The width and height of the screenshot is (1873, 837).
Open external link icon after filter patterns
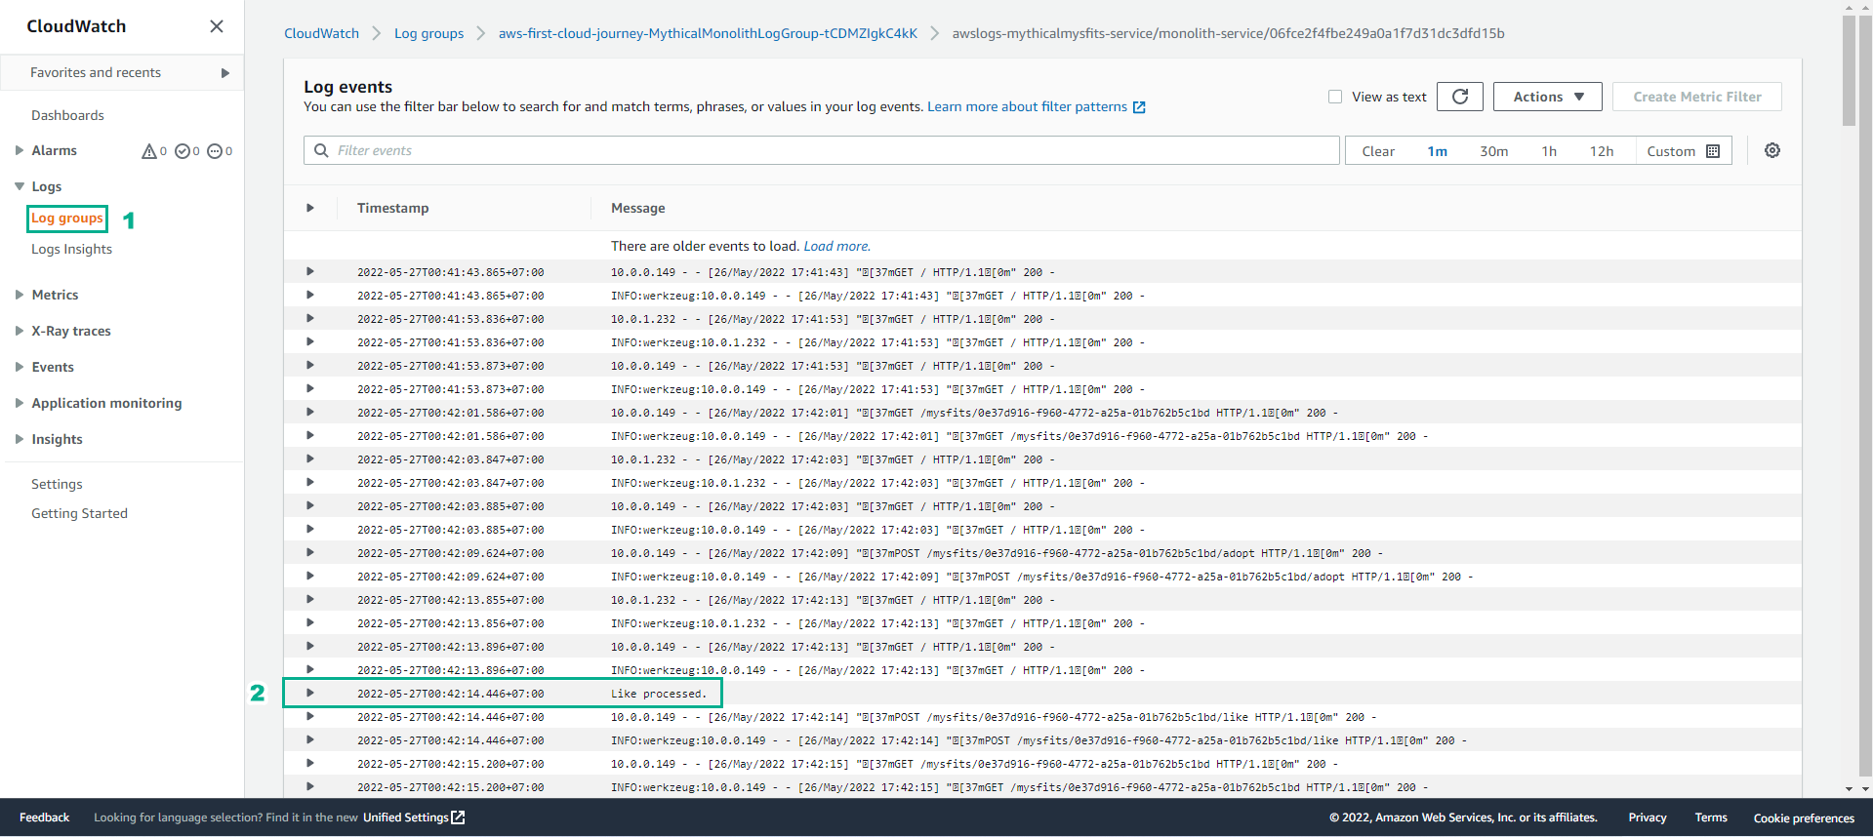click(x=1139, y=107)
